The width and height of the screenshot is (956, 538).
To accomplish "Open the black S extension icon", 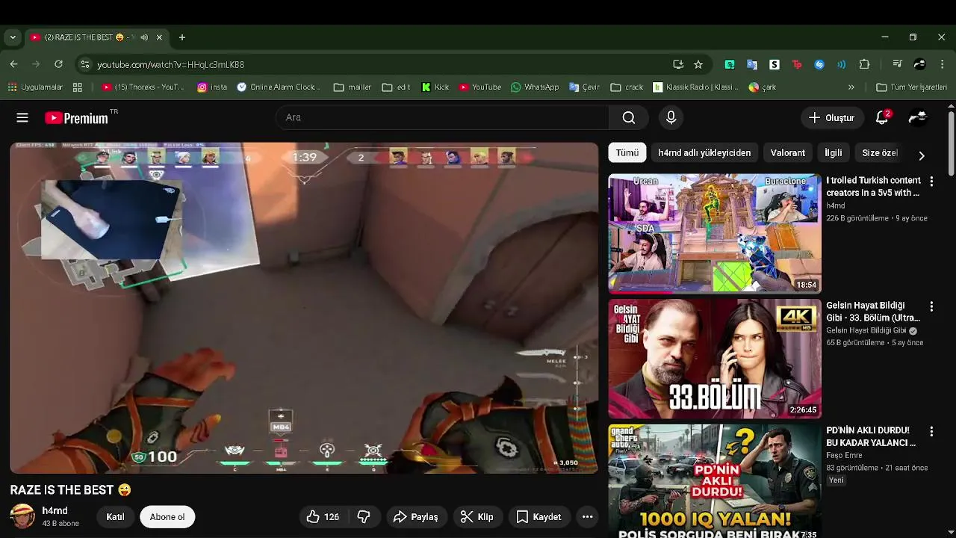I will pos(775,64).
